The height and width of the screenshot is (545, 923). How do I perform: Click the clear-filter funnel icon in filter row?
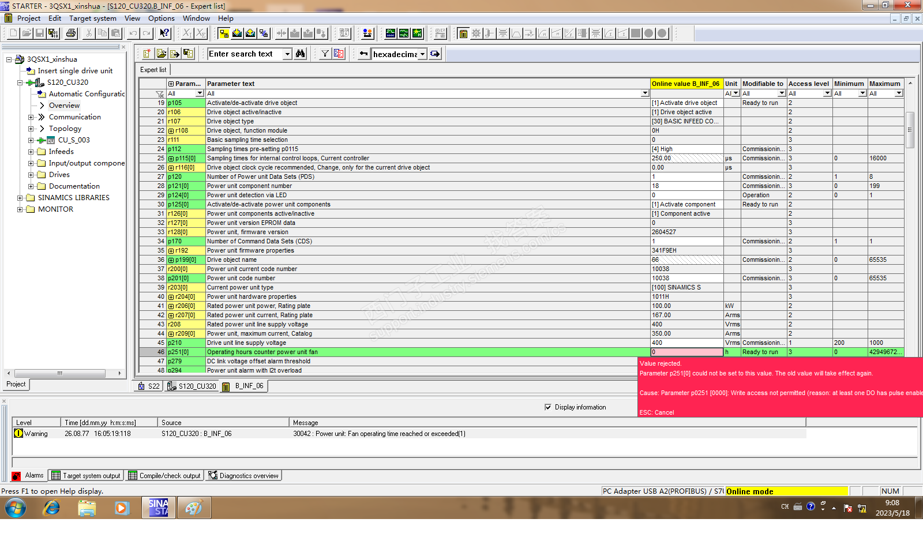160,93
